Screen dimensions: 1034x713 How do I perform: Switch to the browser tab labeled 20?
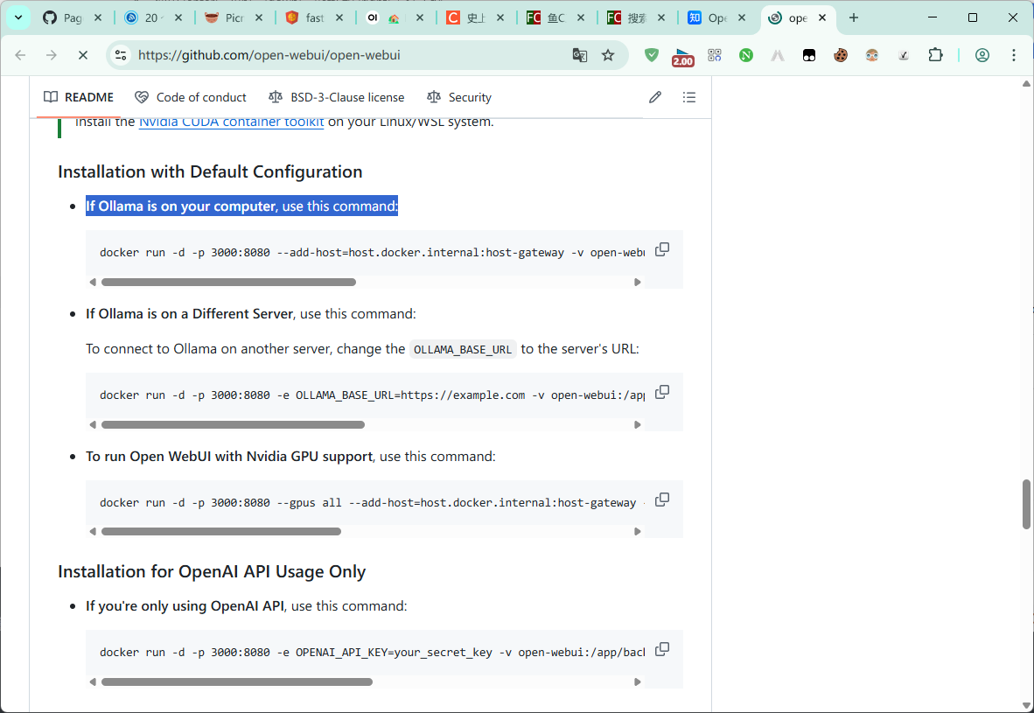[153, 17]
